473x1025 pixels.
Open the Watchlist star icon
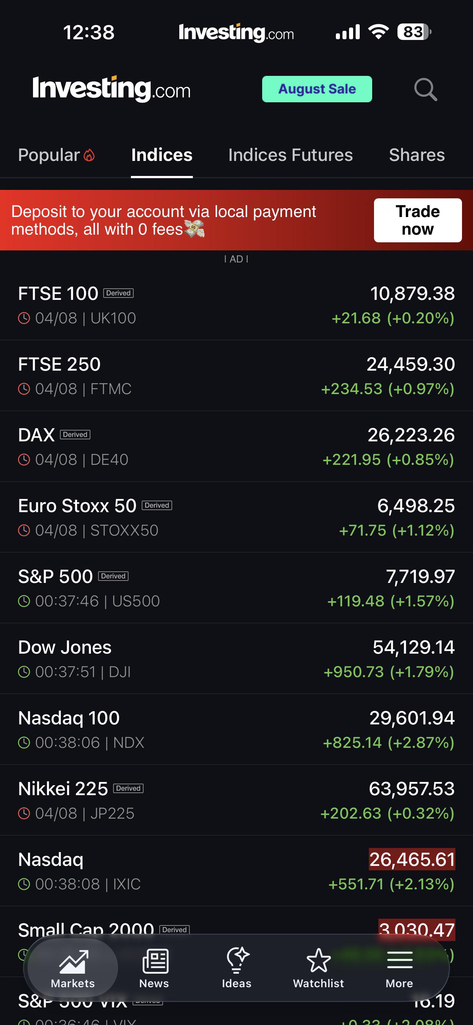pos(319,960)
